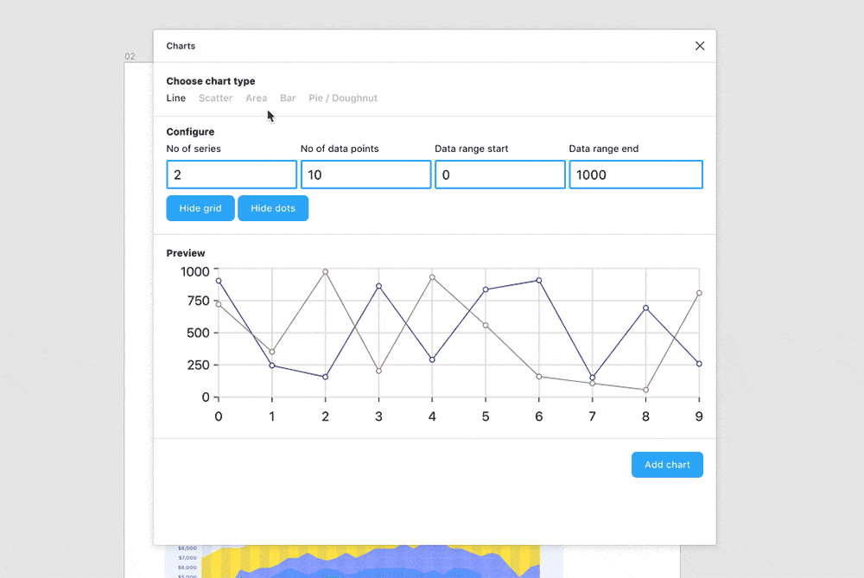Click the Charts dialog title
Viewport: 864px width, 578px height.
point(181,46)
